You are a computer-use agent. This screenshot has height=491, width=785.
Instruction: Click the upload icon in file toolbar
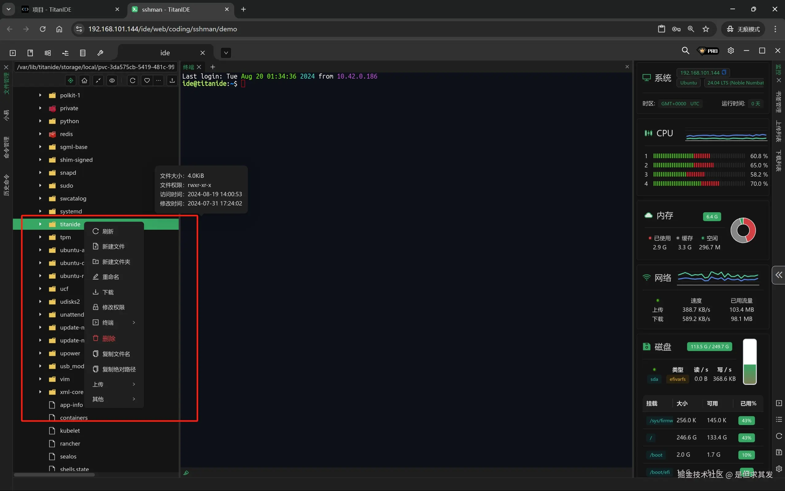click(x=172, y=80)
